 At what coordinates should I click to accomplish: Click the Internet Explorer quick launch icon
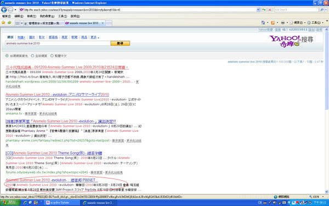(x=25, y=203)
